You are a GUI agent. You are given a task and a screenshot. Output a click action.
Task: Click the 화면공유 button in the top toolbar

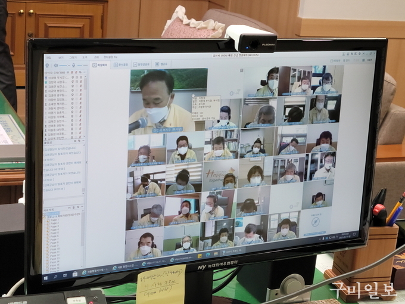[335, 61]
